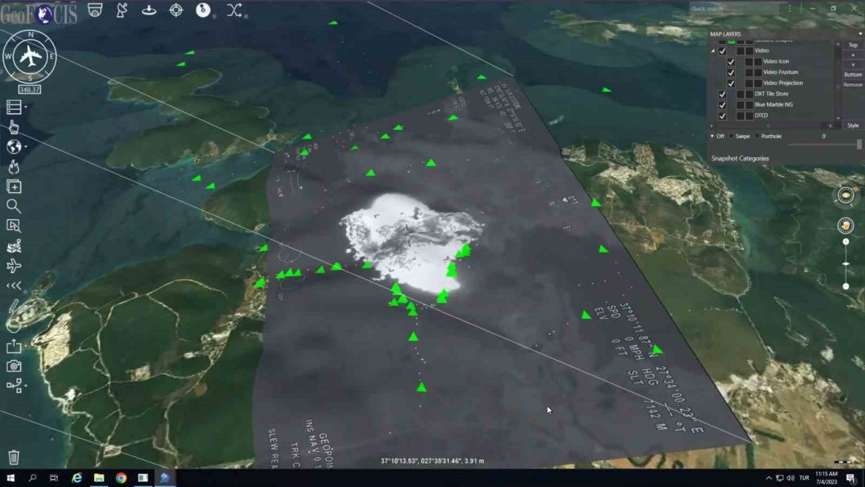Click the trash bin delete icon
Screen dimensions: 865x487
[14, 457]
